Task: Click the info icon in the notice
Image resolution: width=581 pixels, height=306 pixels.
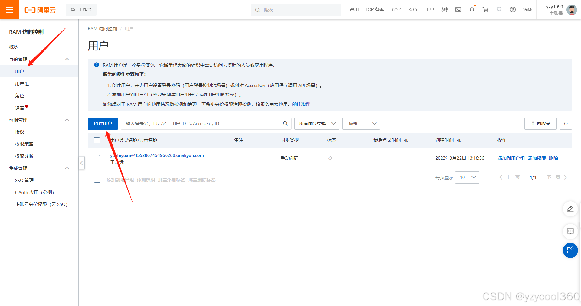Action: click(x=97, y=65)
